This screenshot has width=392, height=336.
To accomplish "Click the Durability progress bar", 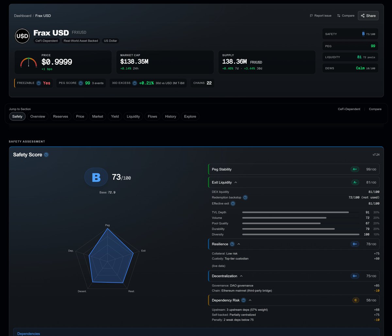I will [x=301, y=229].
